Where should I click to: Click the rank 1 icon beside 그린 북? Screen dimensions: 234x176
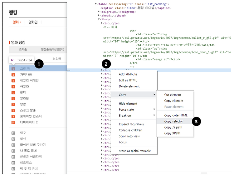[x=13, y=69]
